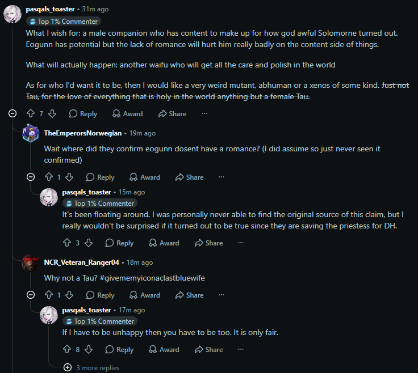Share the comment with 8 points
The image size is (418, 373).
(x=209, y=350)
